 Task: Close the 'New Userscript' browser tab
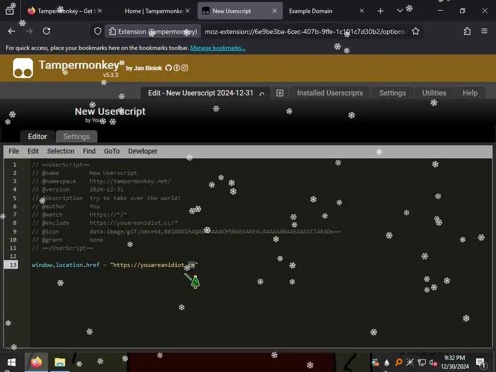[x=274, y=11]
